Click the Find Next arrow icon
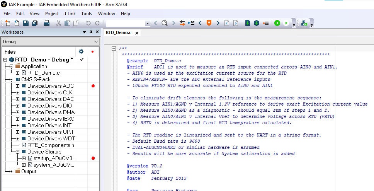 tap(173, 23)
